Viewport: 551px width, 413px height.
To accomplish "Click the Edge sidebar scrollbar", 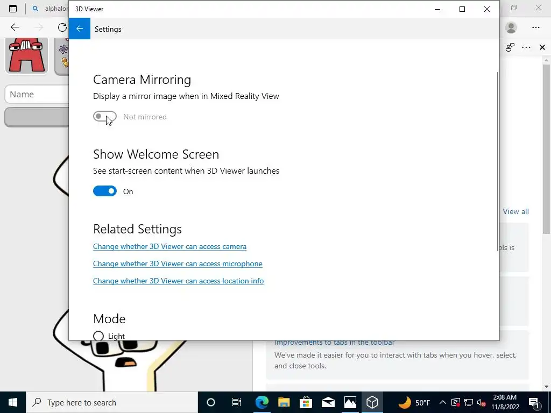I will pos(546,149).
